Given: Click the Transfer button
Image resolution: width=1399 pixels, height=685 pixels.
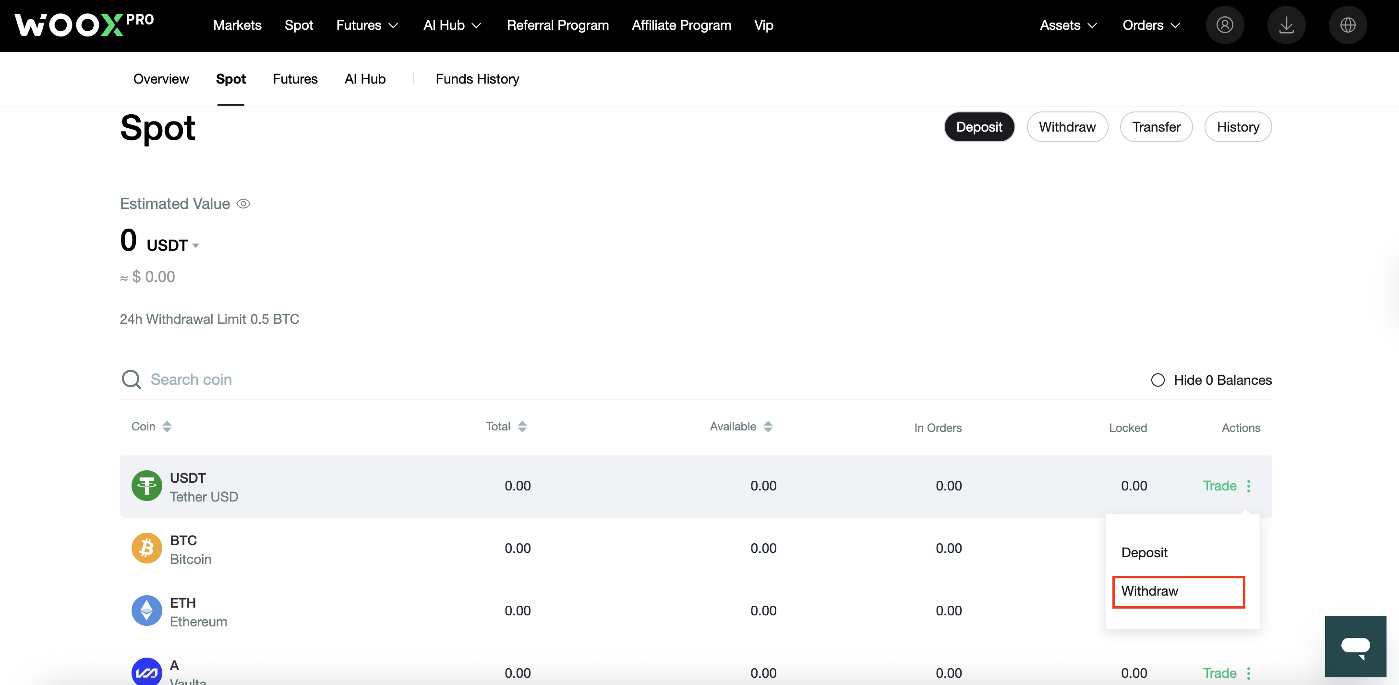Looking at the screenshot, I should [1156, 126].
